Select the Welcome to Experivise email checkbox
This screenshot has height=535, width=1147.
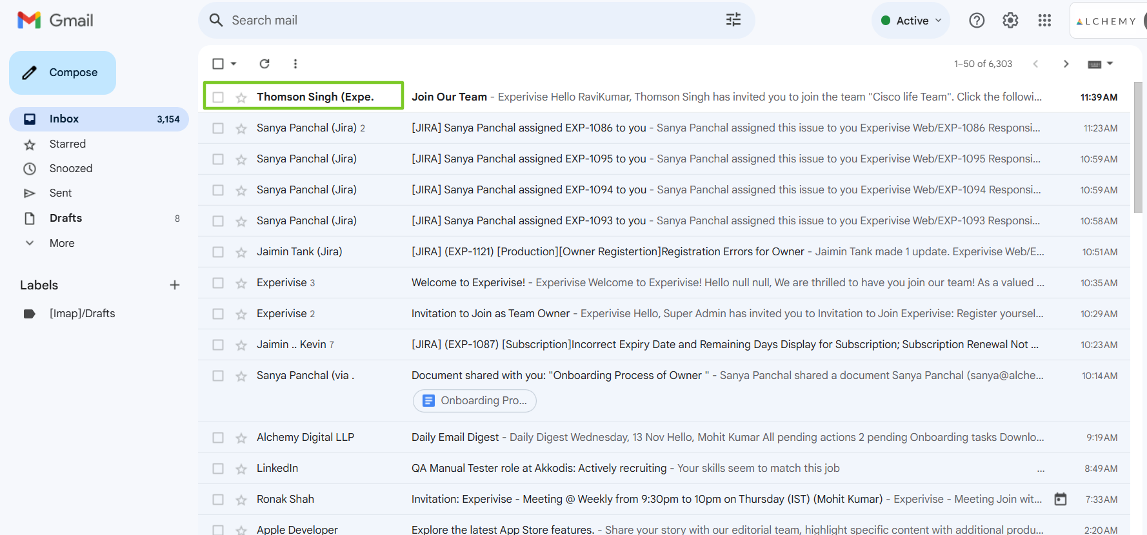[x=218, y=283]
